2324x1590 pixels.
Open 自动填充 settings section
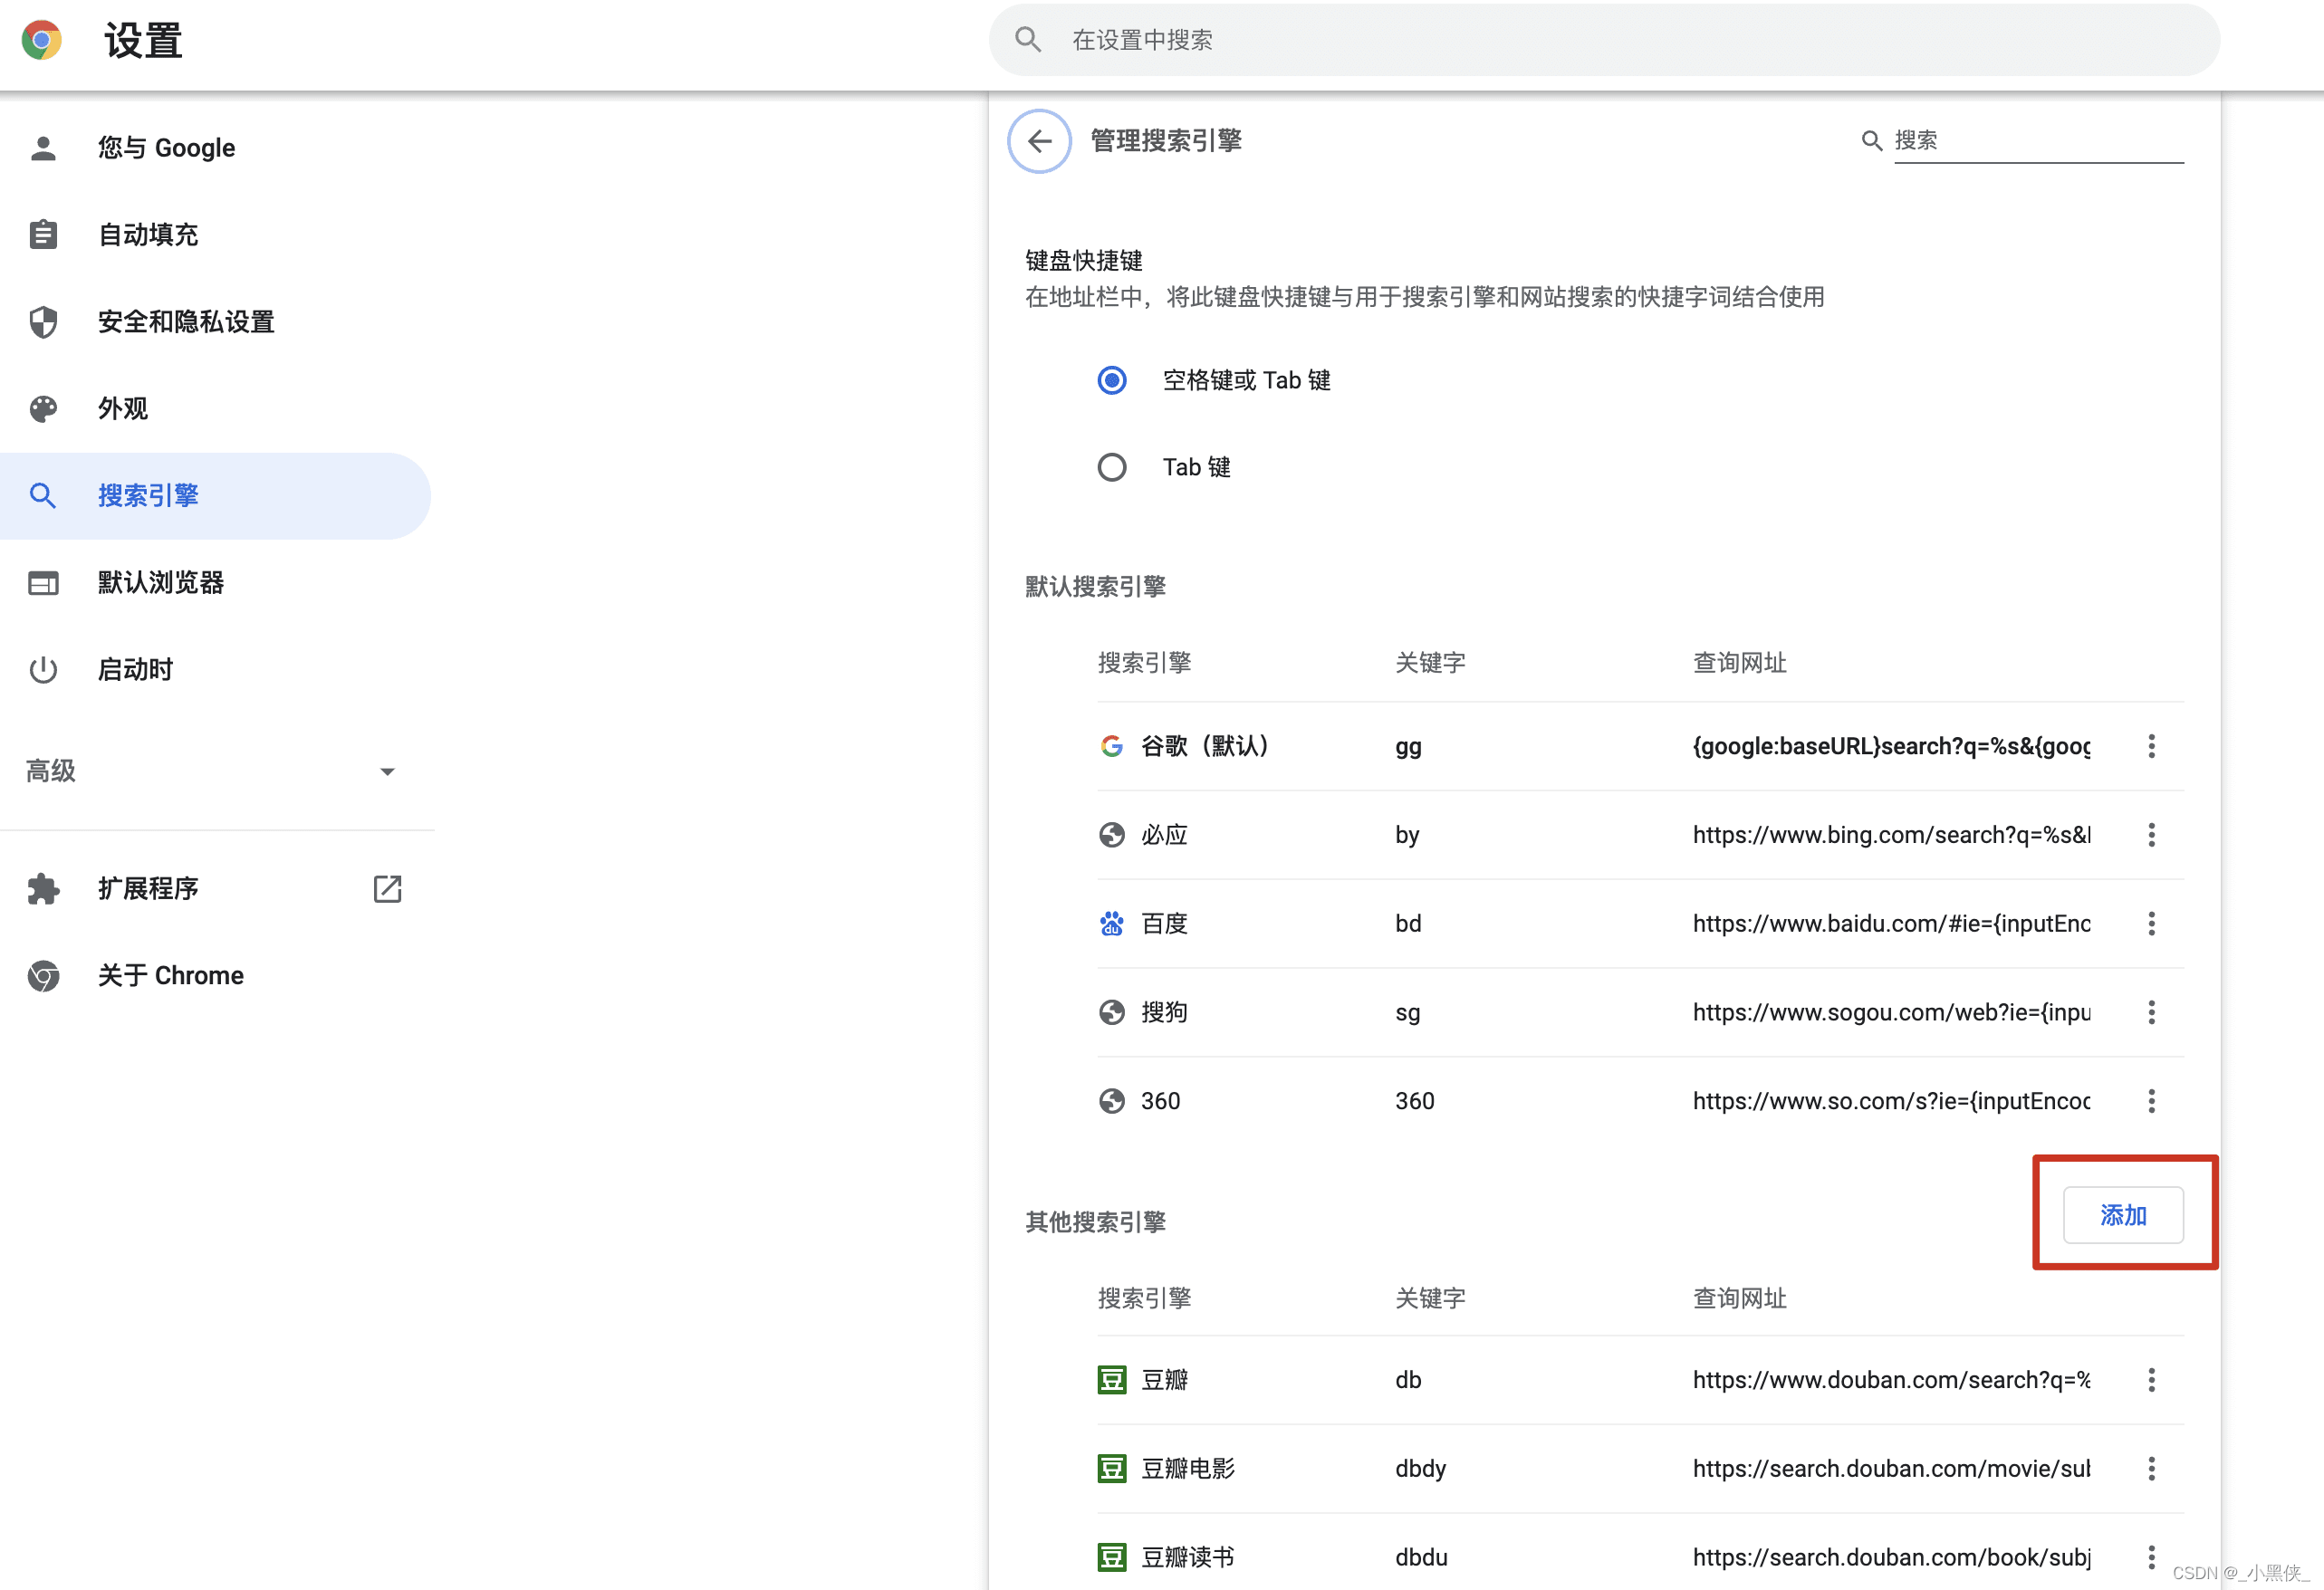coord(215,235)
